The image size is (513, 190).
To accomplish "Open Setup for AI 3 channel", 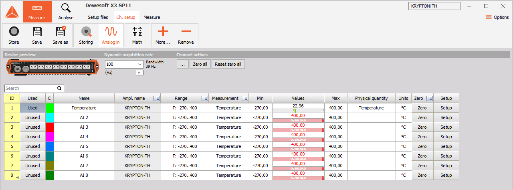I will click(x=446, y=127).
